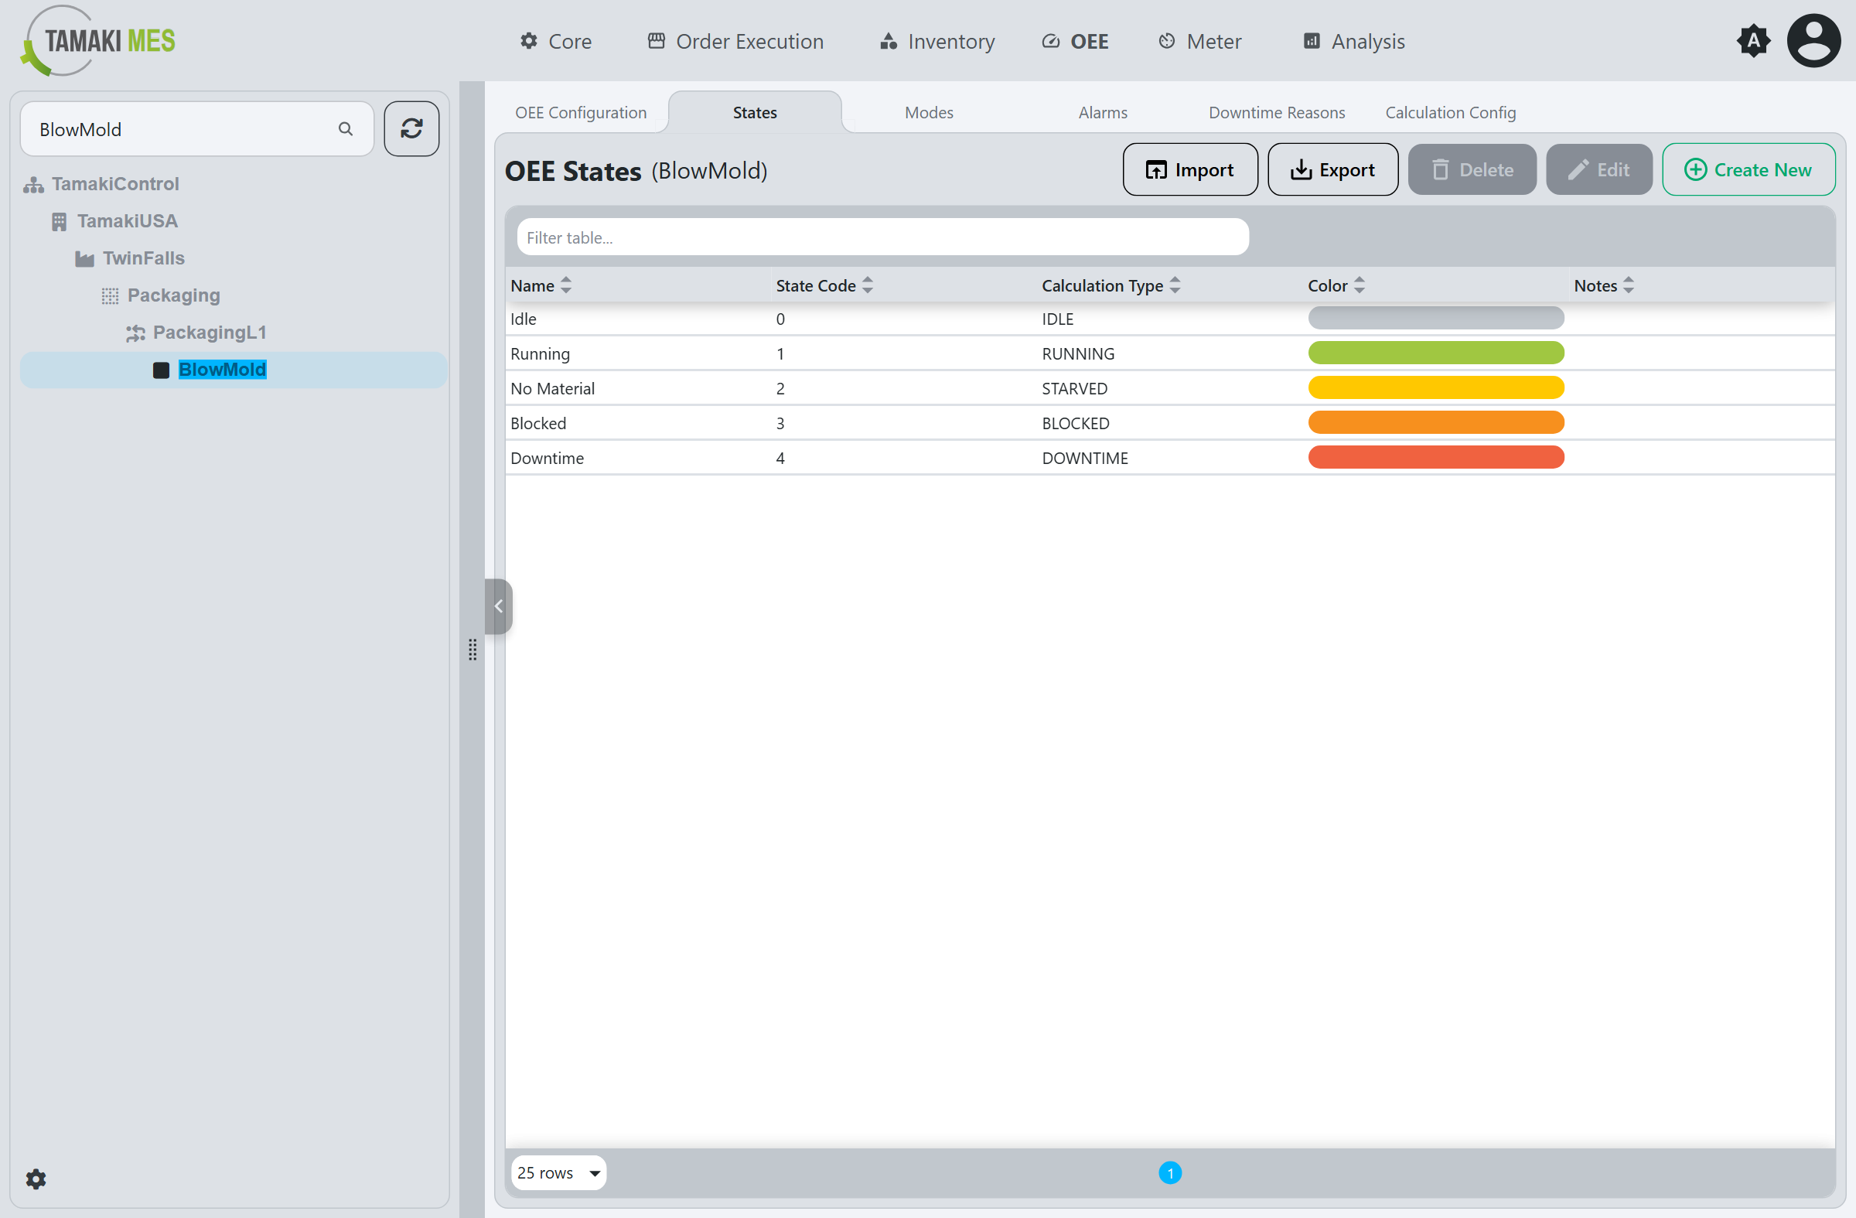Collapse the sidebar with the chevron handle
Screen dimensions: 1856x1218
click(x=498, y=606)
